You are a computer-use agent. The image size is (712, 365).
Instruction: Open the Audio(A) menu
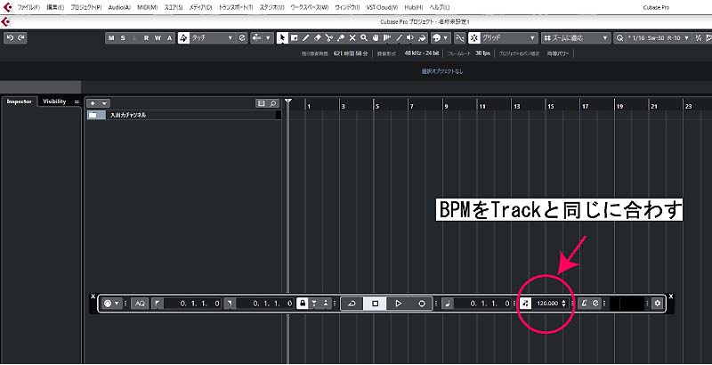[119, 6]
